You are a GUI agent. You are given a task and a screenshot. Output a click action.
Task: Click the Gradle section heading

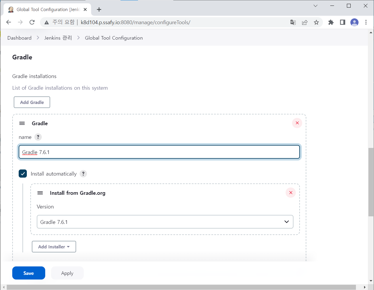point(22,57)
